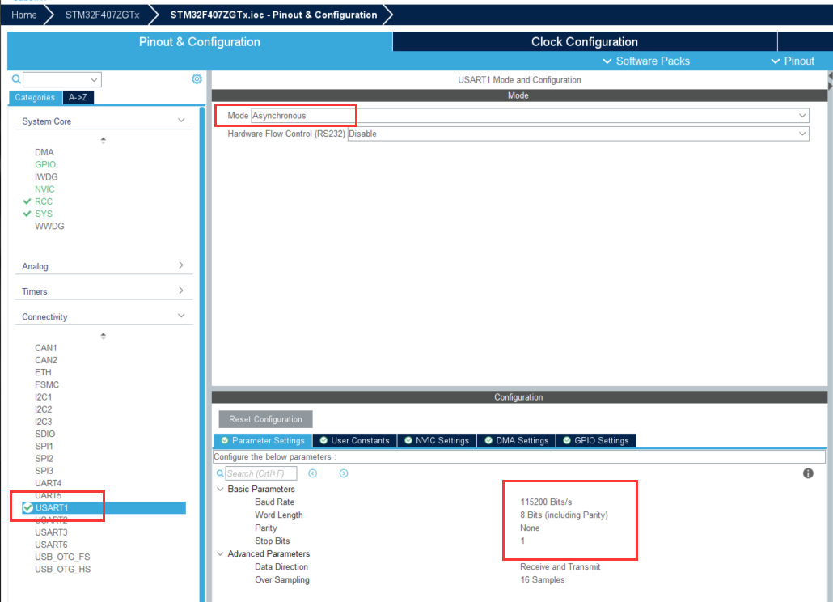The image size is (833, 602).
Task: Expand the Analog category
Action: tap(181, 265)
